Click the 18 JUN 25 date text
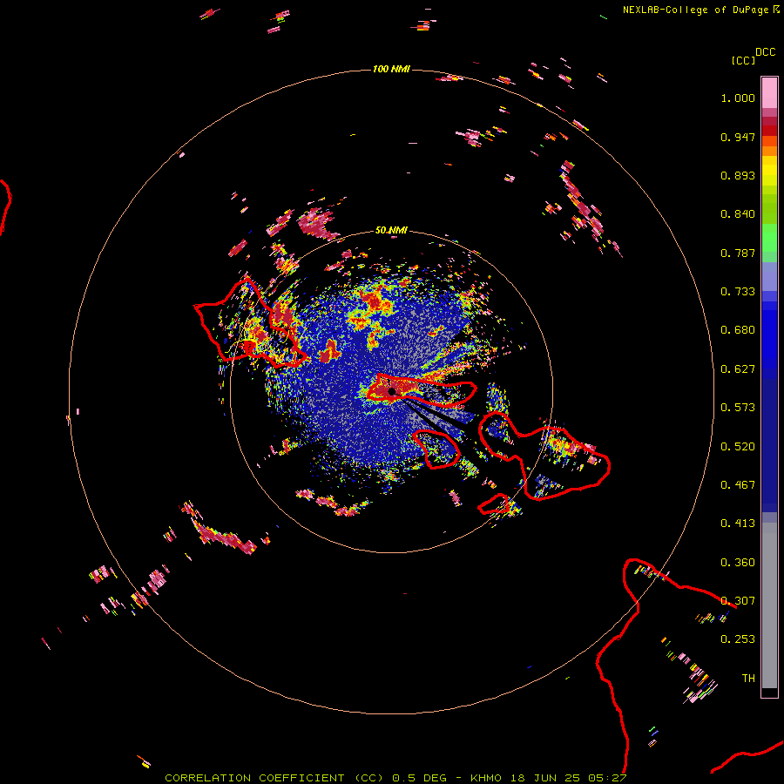The width and height of the screenshot is (784, 784). click(545, 778)
